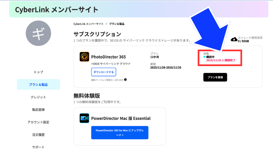
Task: Open 製品登録 in the sidebar
Action: click(38, 110)
